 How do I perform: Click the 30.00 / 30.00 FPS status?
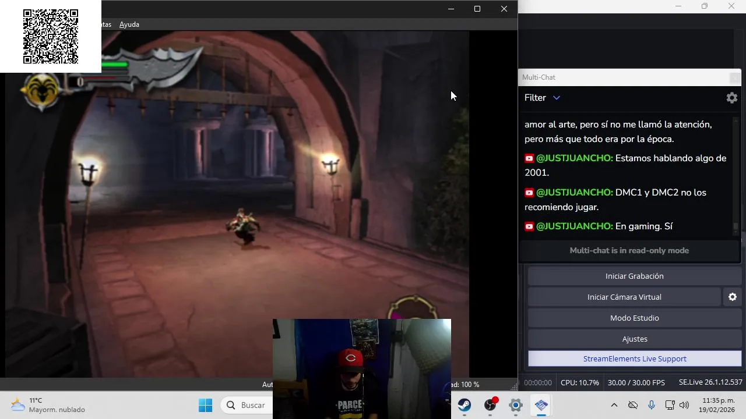point(636,382)
